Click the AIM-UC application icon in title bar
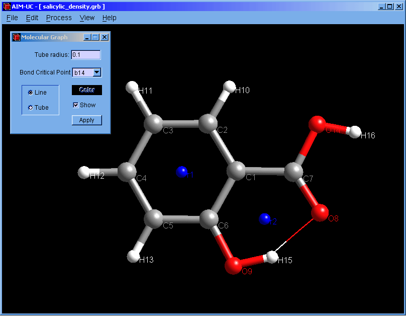The image size is (406, 316). [6, 7]
